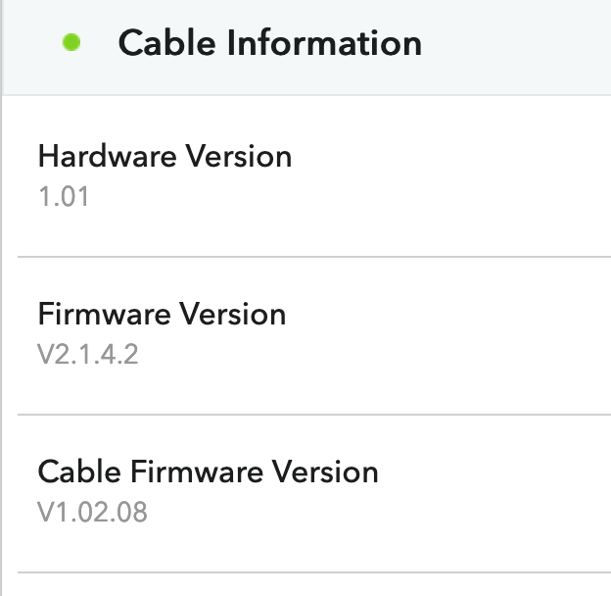Screen dimensions: 611x596
Task: Click the empty area beneath the last divider
Action: point(313,586)
